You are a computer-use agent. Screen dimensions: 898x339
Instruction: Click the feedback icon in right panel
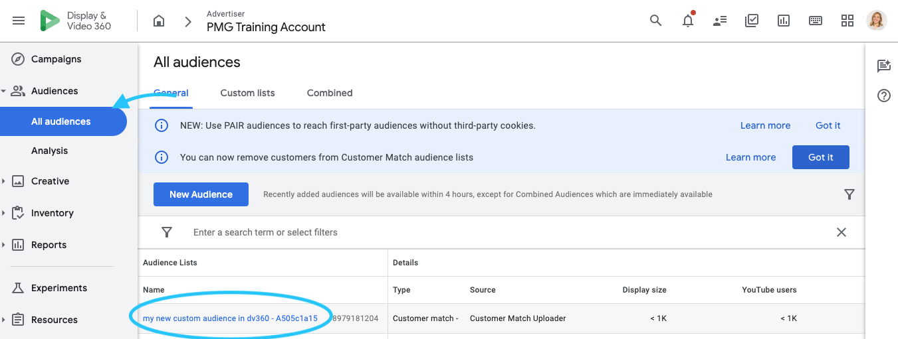tap(883, 66)
